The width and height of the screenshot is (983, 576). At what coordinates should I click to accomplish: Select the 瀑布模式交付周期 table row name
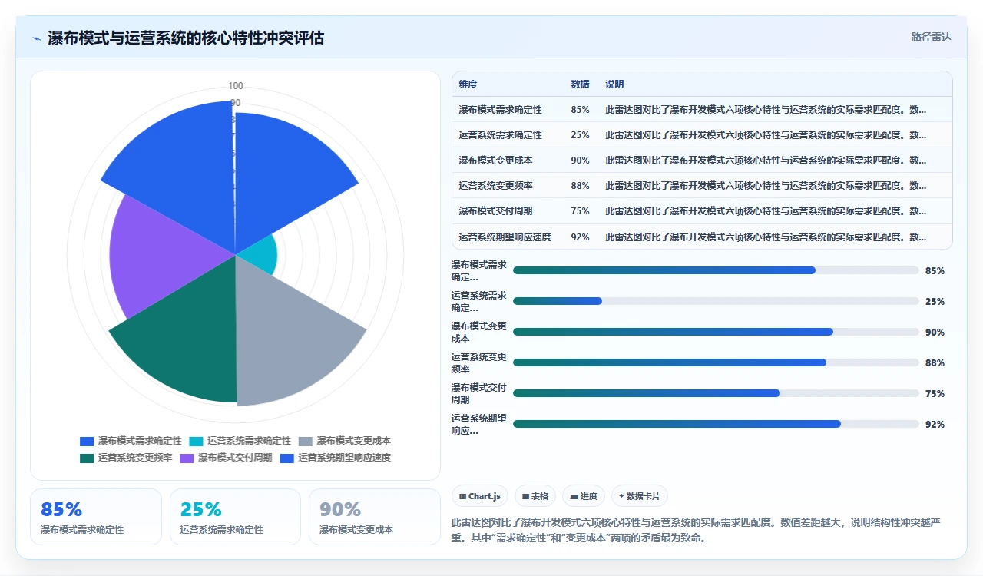pos(495,211)
